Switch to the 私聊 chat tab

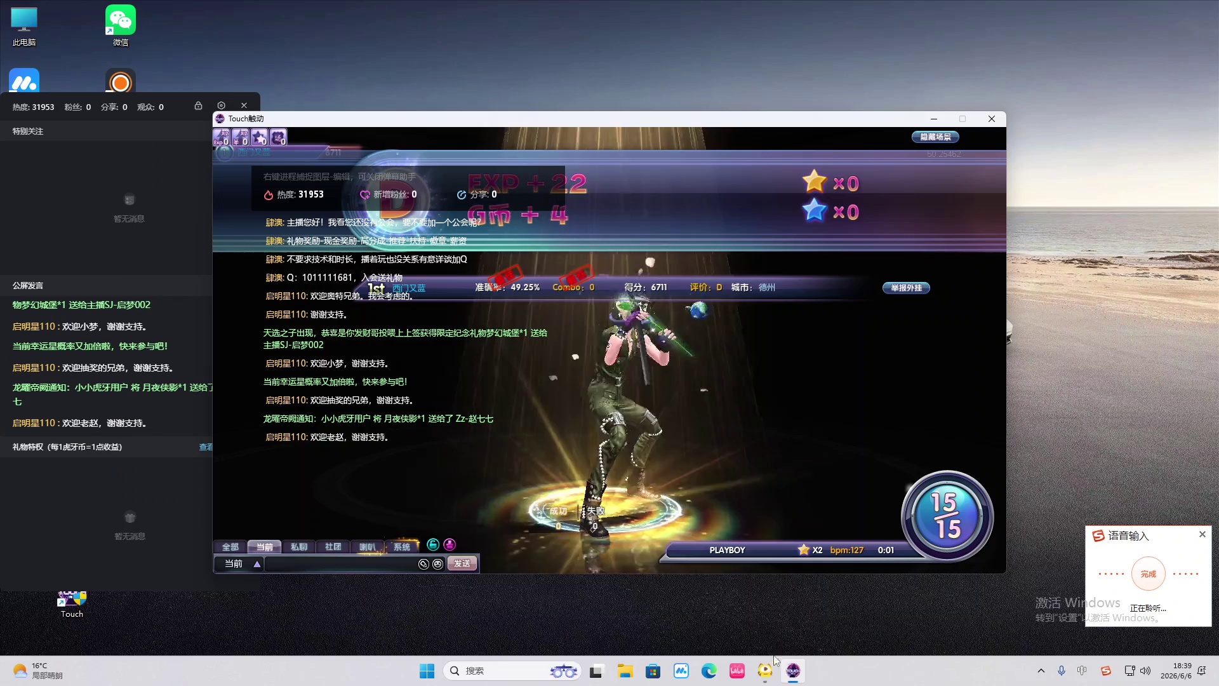298,547
